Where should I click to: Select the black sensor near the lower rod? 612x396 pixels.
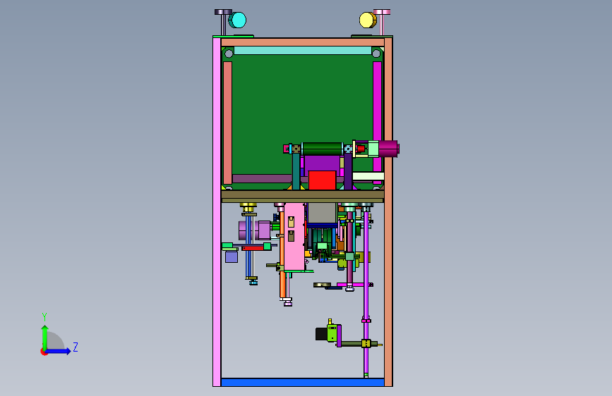321,334
